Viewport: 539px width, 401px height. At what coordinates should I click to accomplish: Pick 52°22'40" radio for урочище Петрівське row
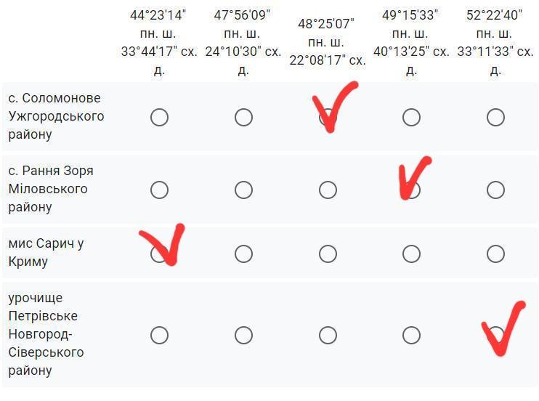tap(495, 335)
